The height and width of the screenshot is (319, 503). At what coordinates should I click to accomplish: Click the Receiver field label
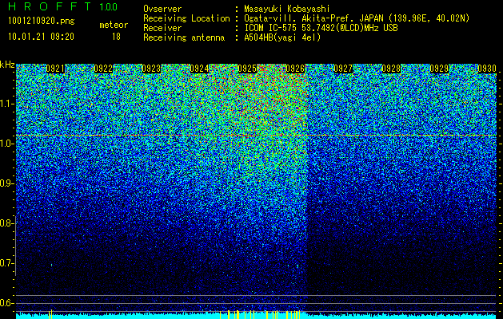tap(162, 28)
